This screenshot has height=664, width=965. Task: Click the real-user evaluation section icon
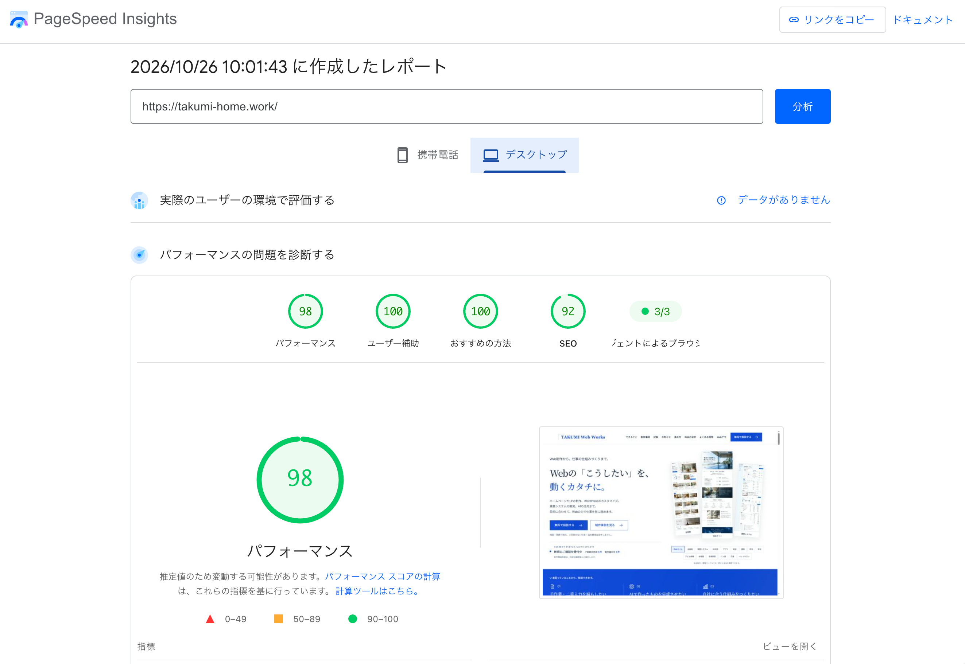click(x=139, y=200)
